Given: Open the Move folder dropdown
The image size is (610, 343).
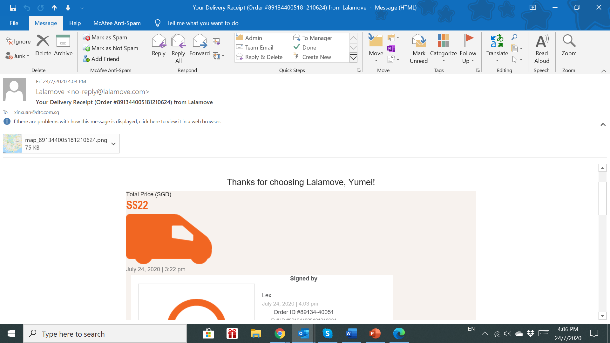Looking at the screenshot, I should tap(376, 49).
